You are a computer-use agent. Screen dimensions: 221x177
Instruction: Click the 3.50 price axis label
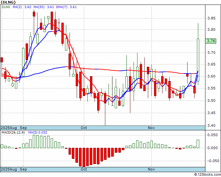point(211,100)
